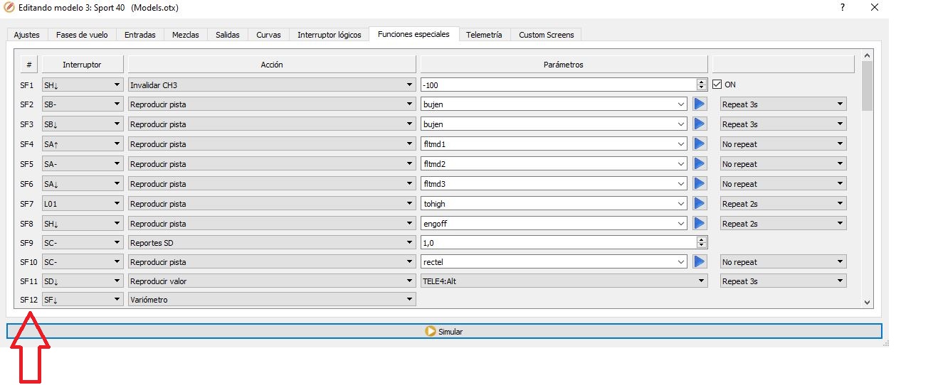The image size is (938, 385).
Task: Play the SF5 fltmd2 sound preview
Action: 699,164
